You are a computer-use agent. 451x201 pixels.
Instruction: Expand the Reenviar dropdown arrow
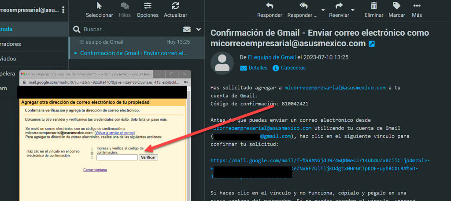point(352,10)
